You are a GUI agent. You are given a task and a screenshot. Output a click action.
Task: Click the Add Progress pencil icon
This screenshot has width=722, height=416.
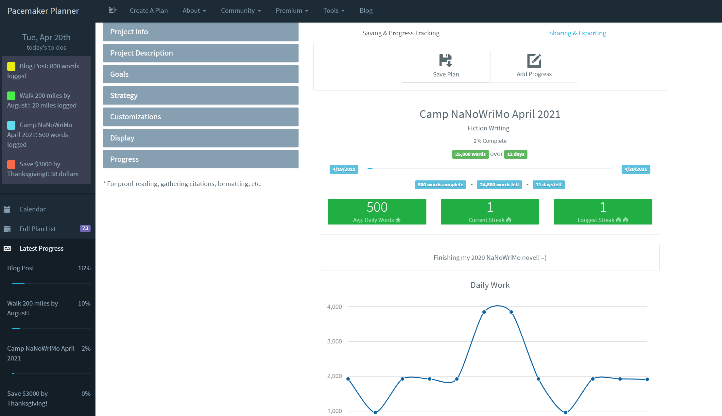point(534,61)
